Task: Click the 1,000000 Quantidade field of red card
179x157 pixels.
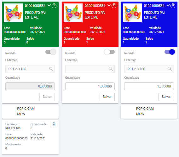Action: tap(90, 86)
